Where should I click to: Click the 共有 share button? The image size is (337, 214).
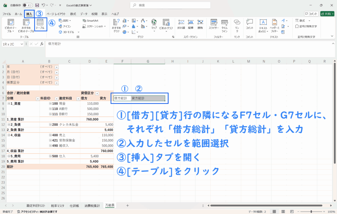click(327, 14)
